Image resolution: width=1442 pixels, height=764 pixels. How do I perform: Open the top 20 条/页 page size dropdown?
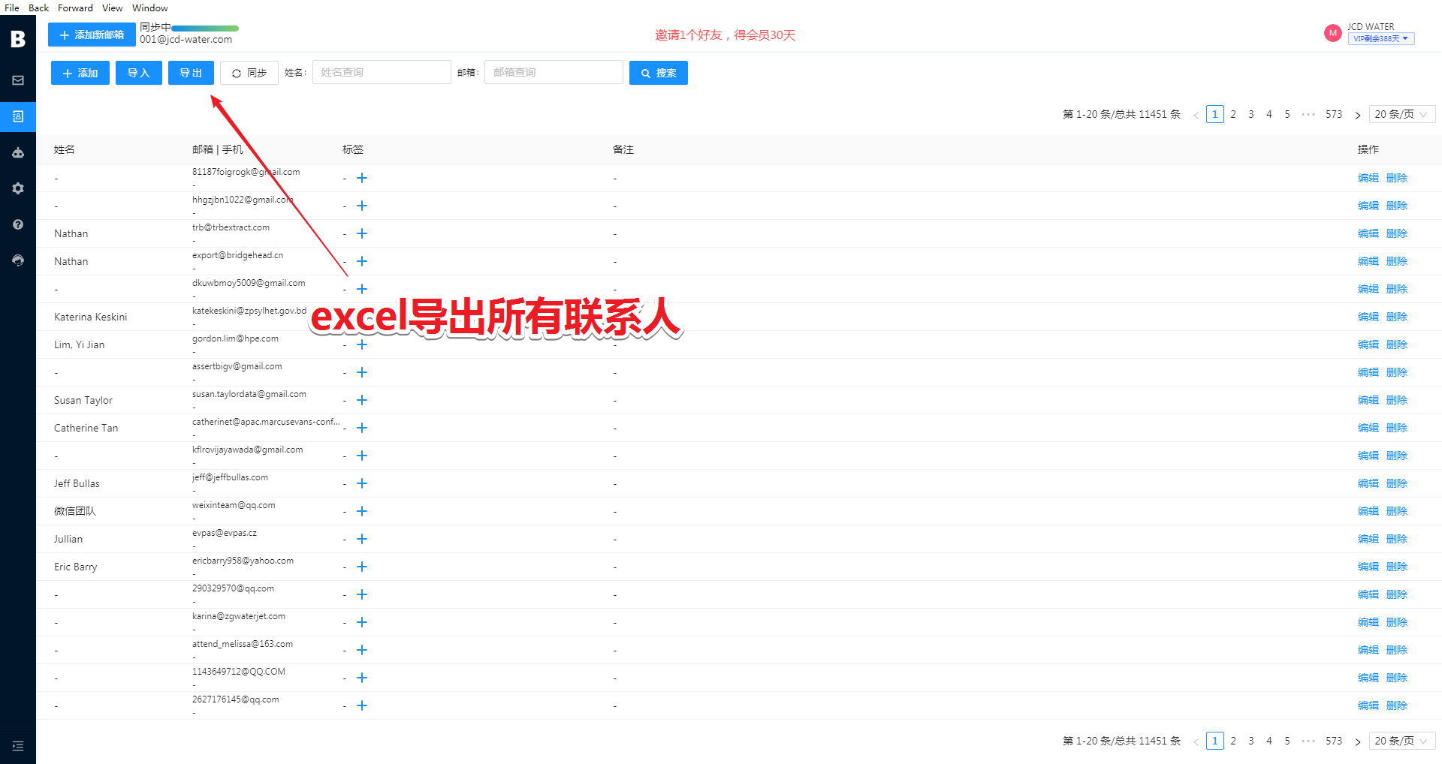[1401, 114]
